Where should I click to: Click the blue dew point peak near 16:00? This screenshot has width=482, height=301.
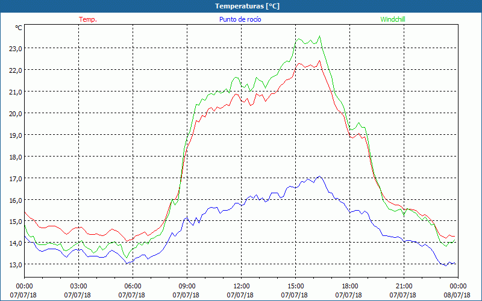(x=320, y=176)
